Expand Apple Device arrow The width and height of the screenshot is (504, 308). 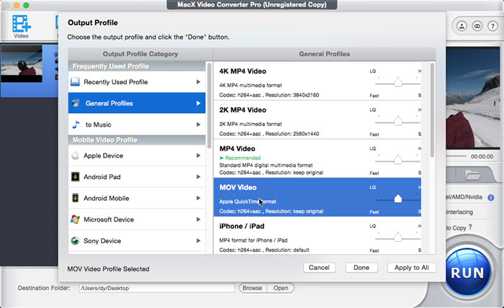click(198, 155)
